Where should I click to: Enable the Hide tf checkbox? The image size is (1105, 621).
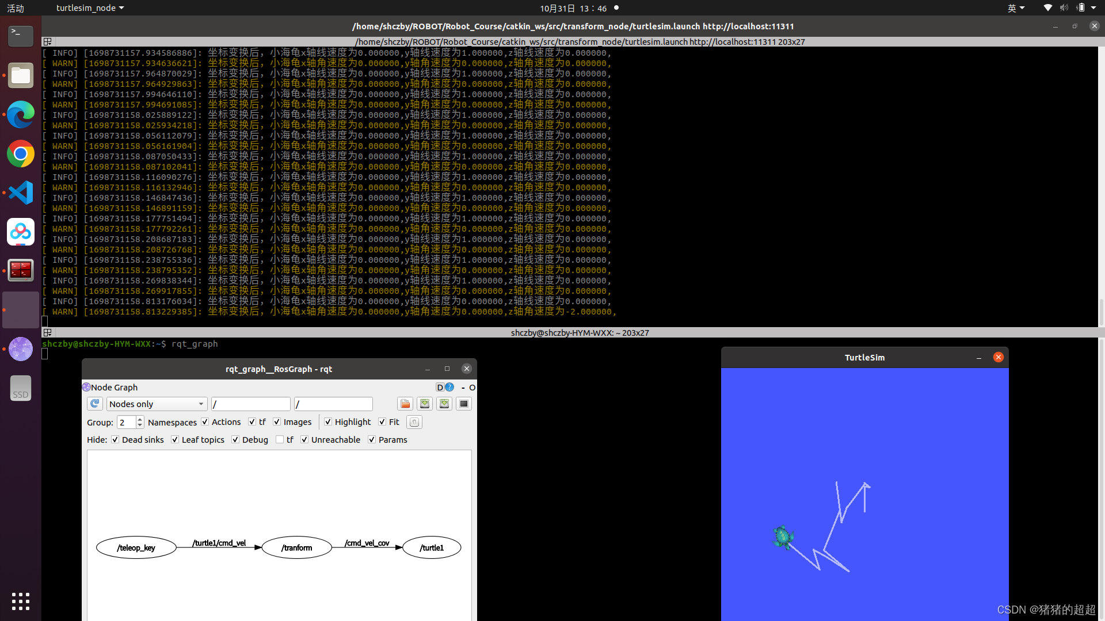point(280,439)
